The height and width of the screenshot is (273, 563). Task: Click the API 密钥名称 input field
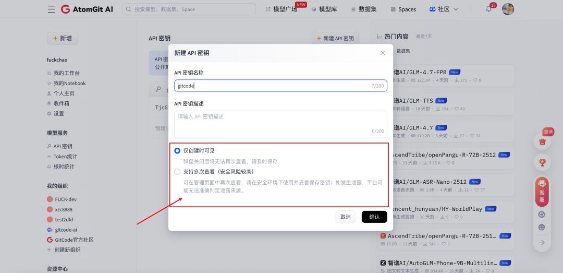280,86
